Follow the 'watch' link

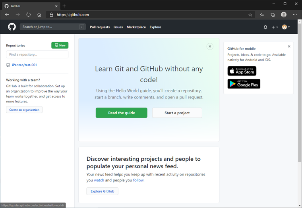(99, 180)
